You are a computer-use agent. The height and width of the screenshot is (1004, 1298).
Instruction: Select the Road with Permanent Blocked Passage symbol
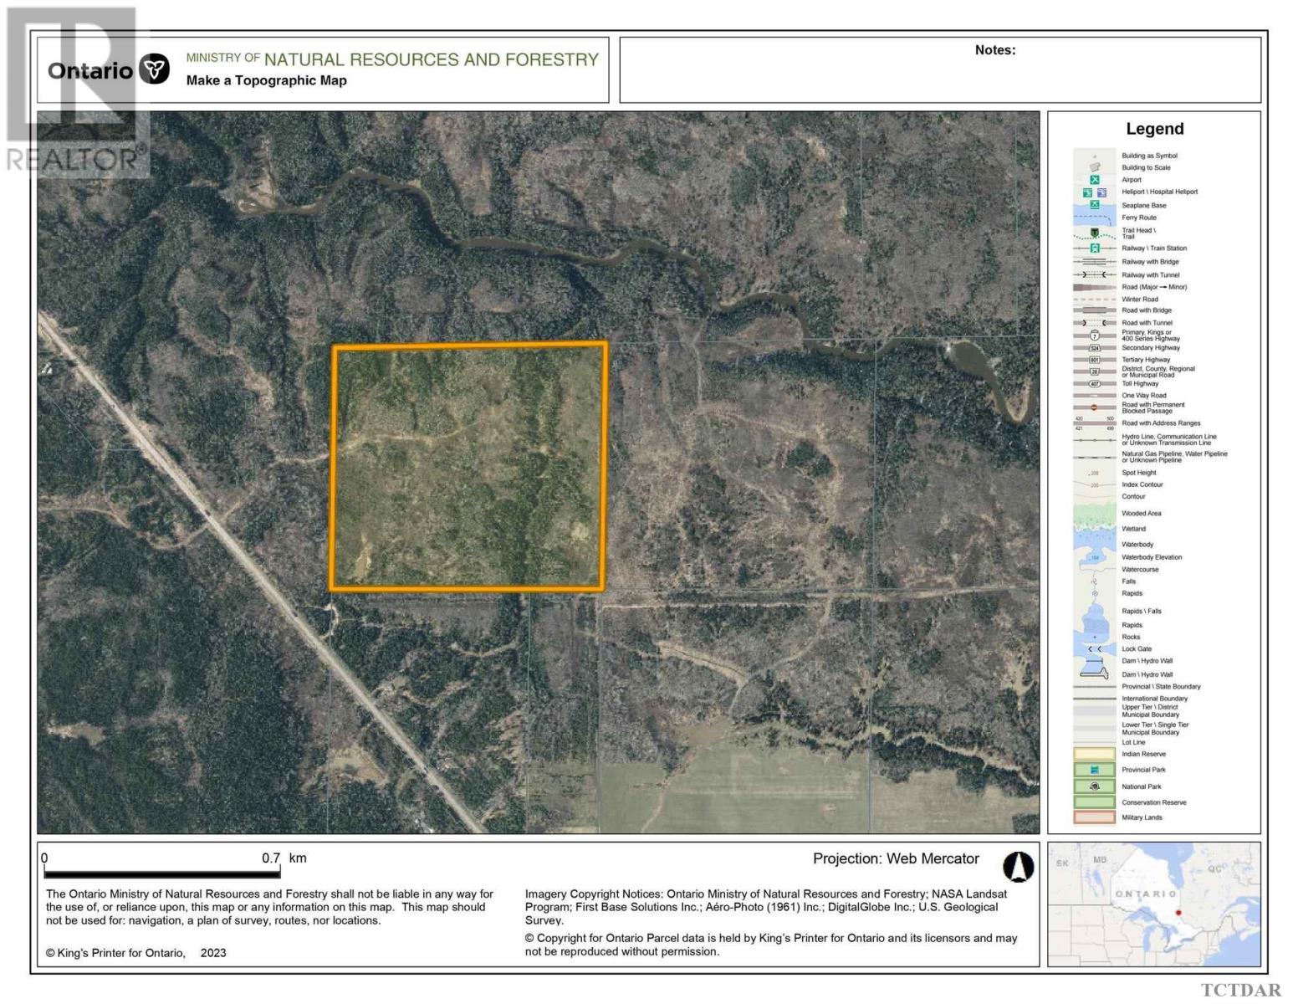click(1093, 407)
